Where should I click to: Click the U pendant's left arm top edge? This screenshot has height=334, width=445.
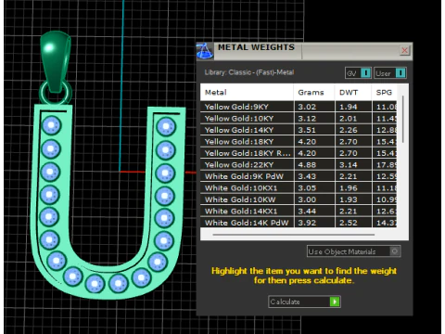click(53, 107)
